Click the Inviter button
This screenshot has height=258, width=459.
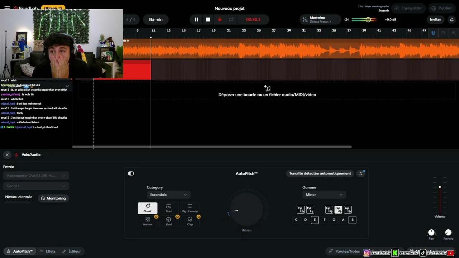(435, 19)
